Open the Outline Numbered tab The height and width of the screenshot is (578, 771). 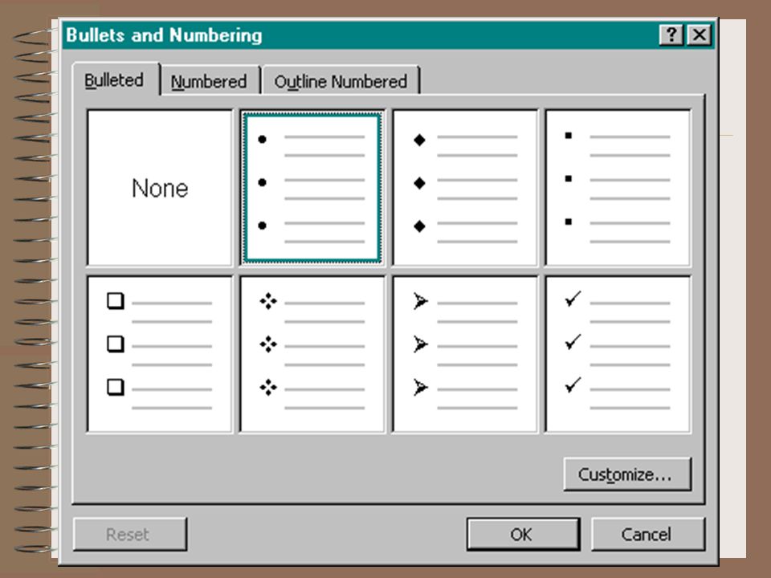click(x=341, y=81)
